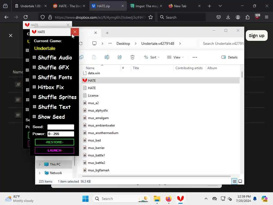The width and height of the screenshot is (273, 205).
Task: Sort by the Name column header
Action: pos(90,68)
